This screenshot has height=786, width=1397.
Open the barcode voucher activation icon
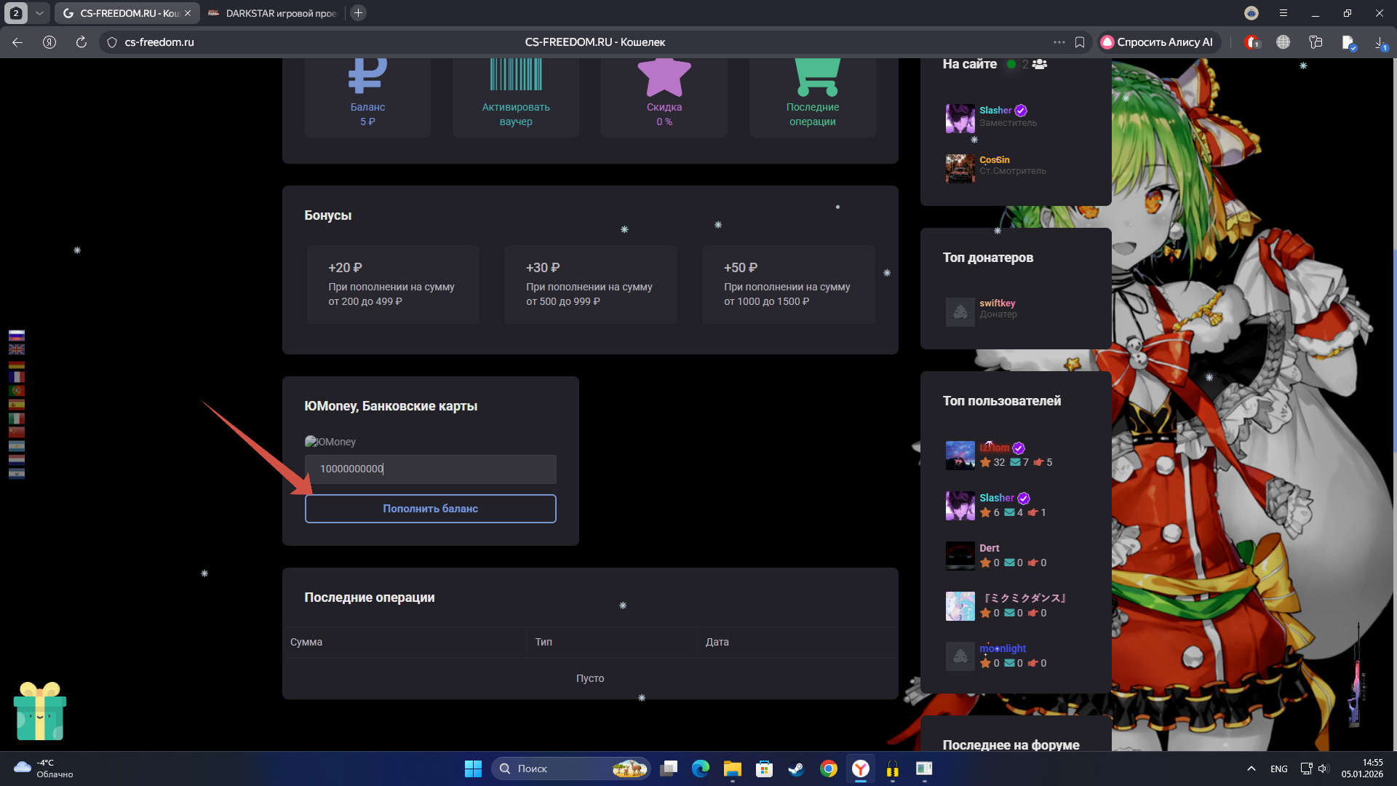point(516,75)
